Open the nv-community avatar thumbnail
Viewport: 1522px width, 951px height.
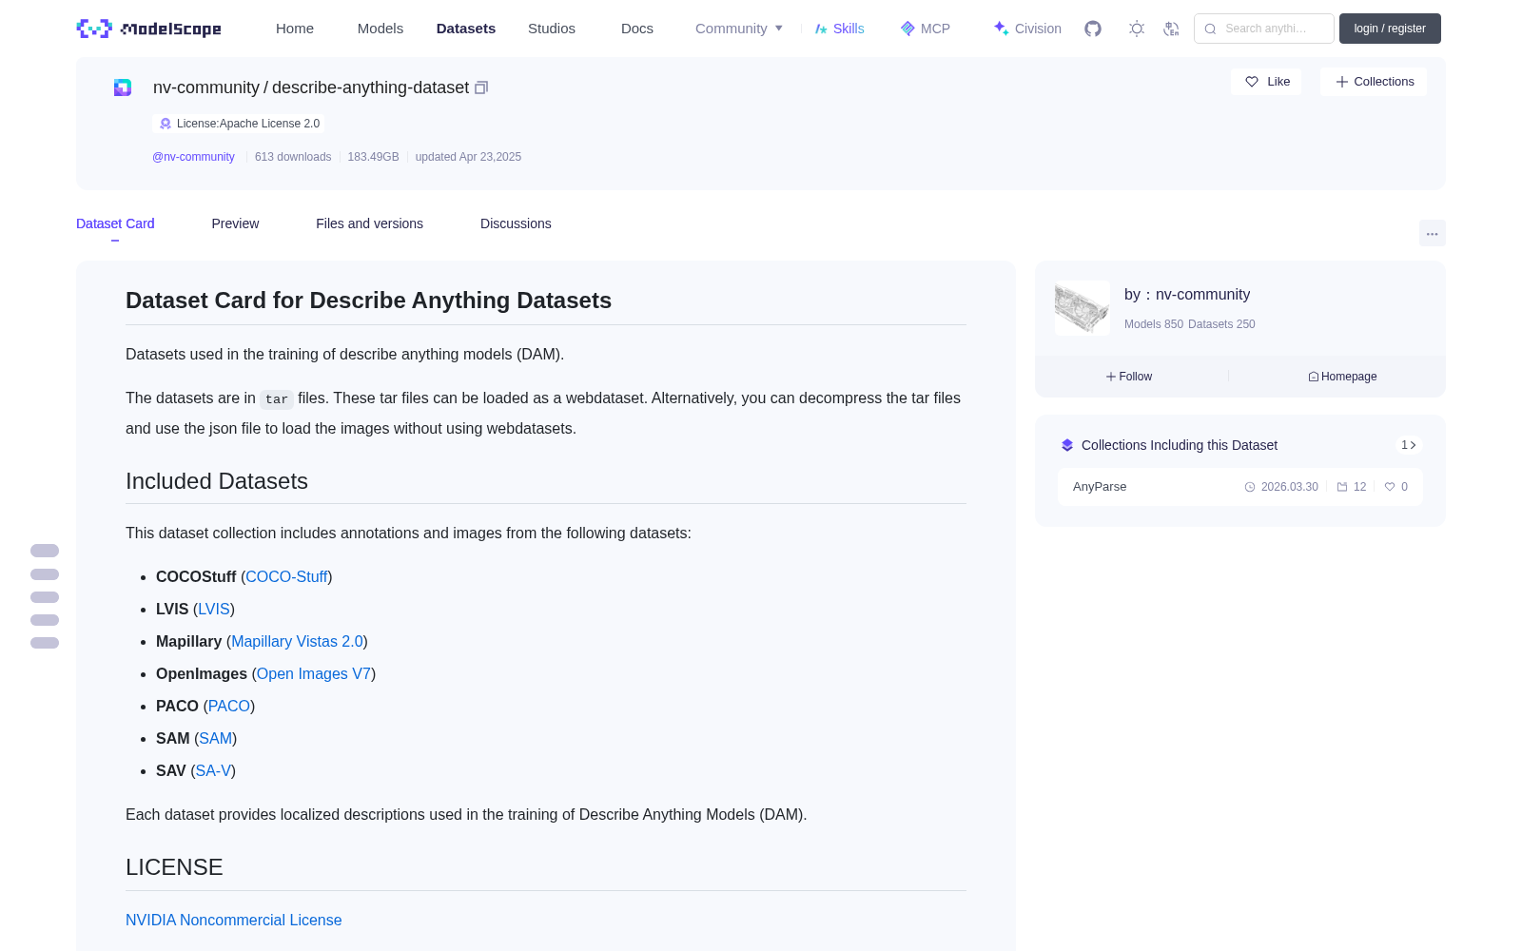click(x=1083, y=307)
